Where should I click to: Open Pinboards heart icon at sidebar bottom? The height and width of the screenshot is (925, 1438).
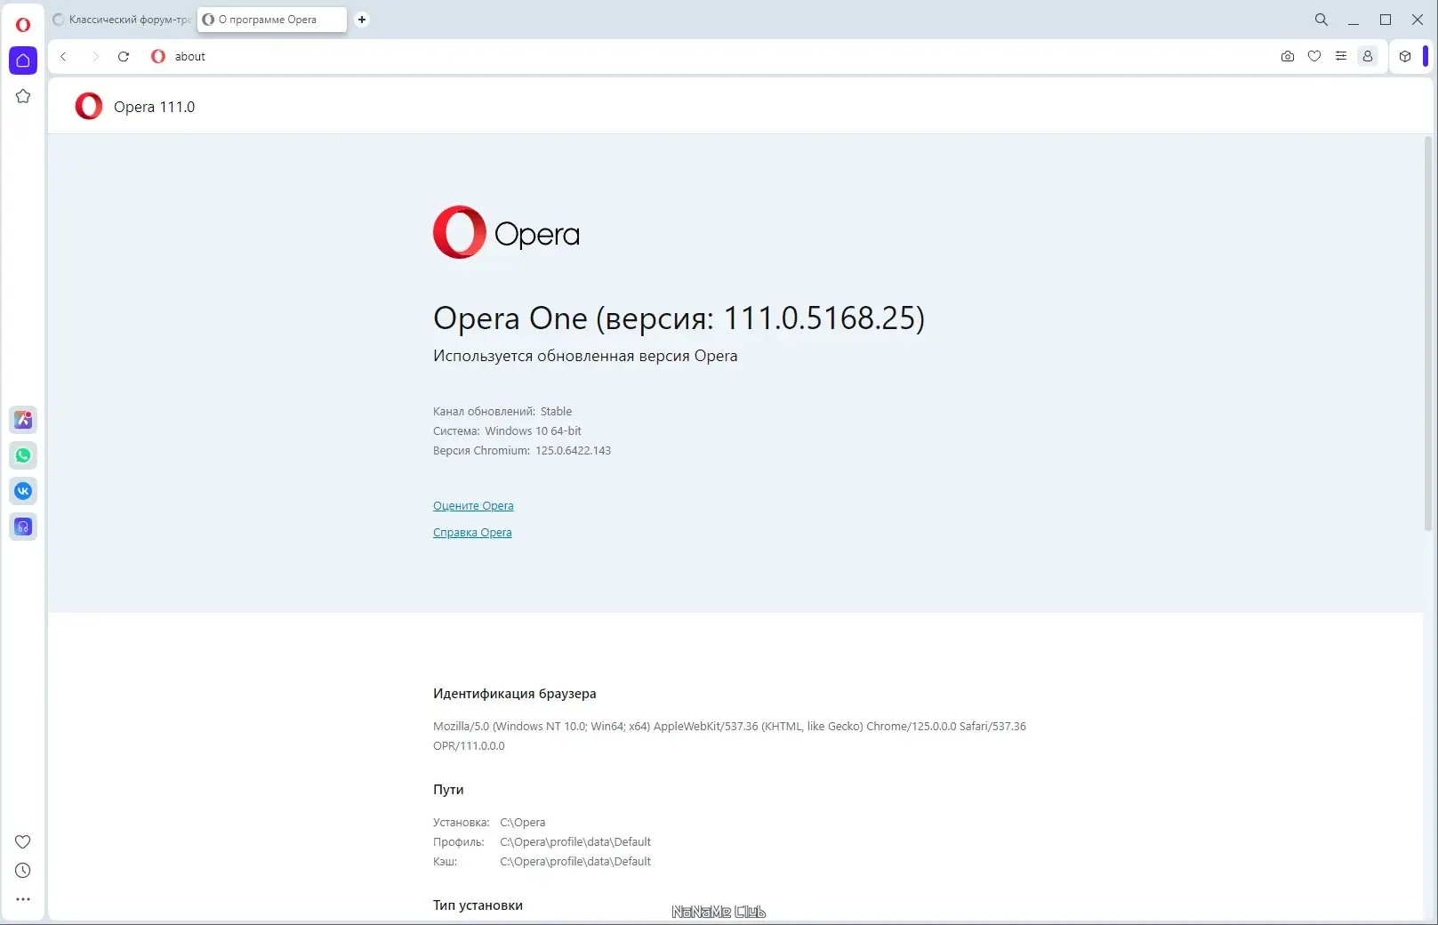coord(23,841)
